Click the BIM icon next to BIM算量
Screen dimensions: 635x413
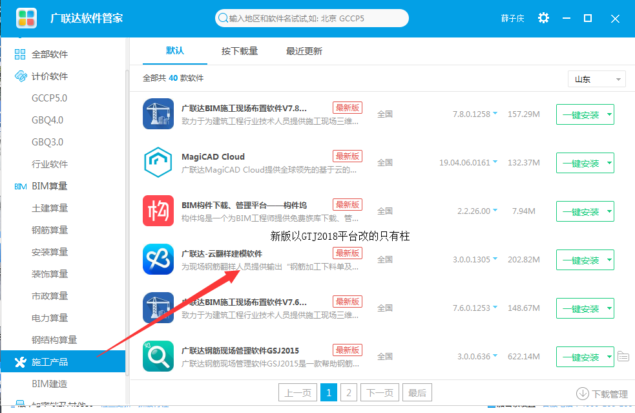21,186
